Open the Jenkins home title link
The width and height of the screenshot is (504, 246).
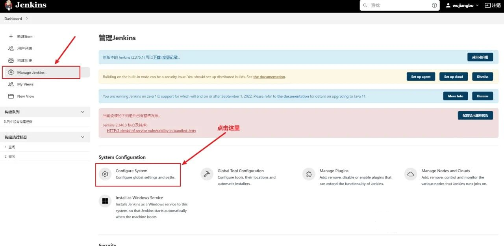31,5
